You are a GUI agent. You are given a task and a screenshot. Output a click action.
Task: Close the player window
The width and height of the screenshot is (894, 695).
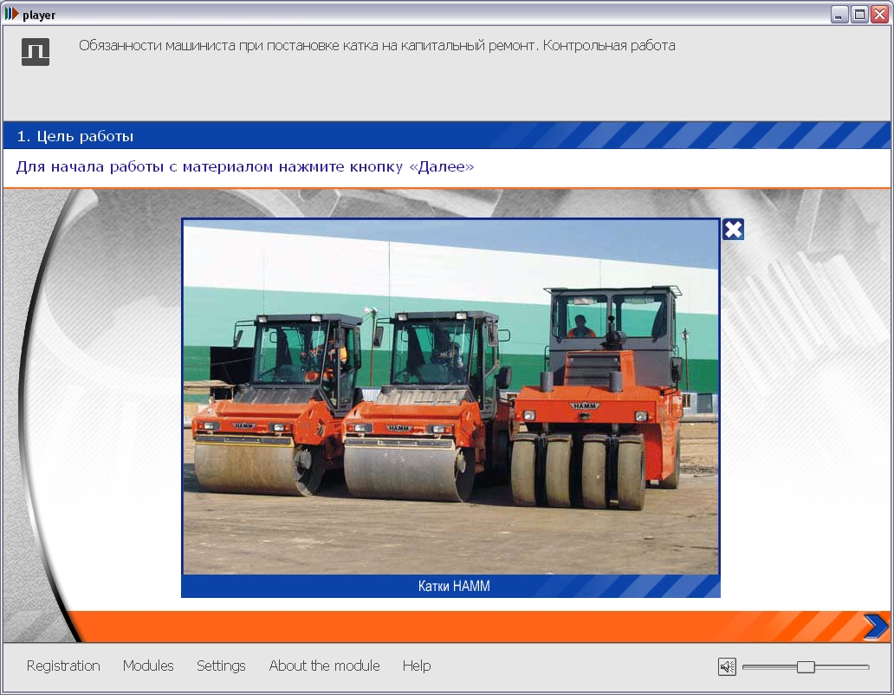point(880,14)
